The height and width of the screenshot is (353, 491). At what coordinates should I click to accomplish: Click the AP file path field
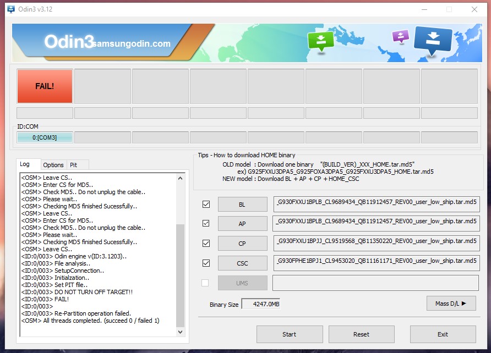point(377,223)
